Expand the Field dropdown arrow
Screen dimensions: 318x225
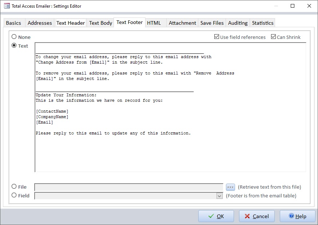point(219,196)
